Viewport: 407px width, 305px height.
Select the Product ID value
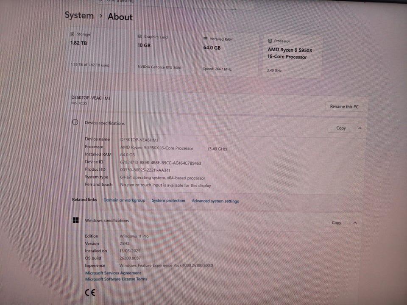coord(145,170)
